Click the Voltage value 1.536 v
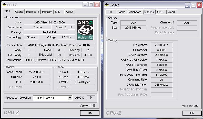Image resolution: width=203 pixels, height=119 pixels. pyautogui.click(x=66, y=37)
